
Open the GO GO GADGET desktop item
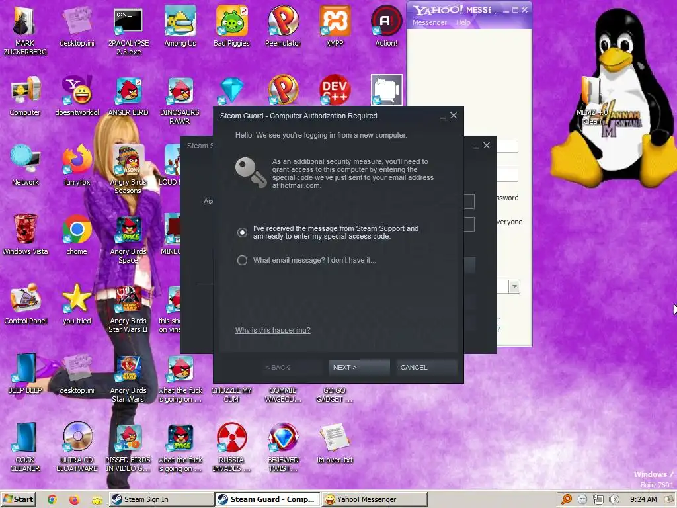point(335,394)
